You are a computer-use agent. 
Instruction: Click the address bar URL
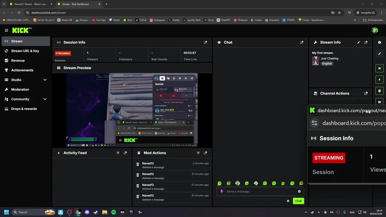point(49,13)
